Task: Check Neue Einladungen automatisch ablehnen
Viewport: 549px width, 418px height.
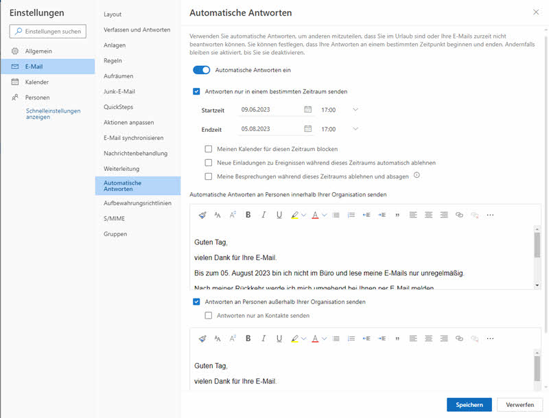Action: pos(209,163)
